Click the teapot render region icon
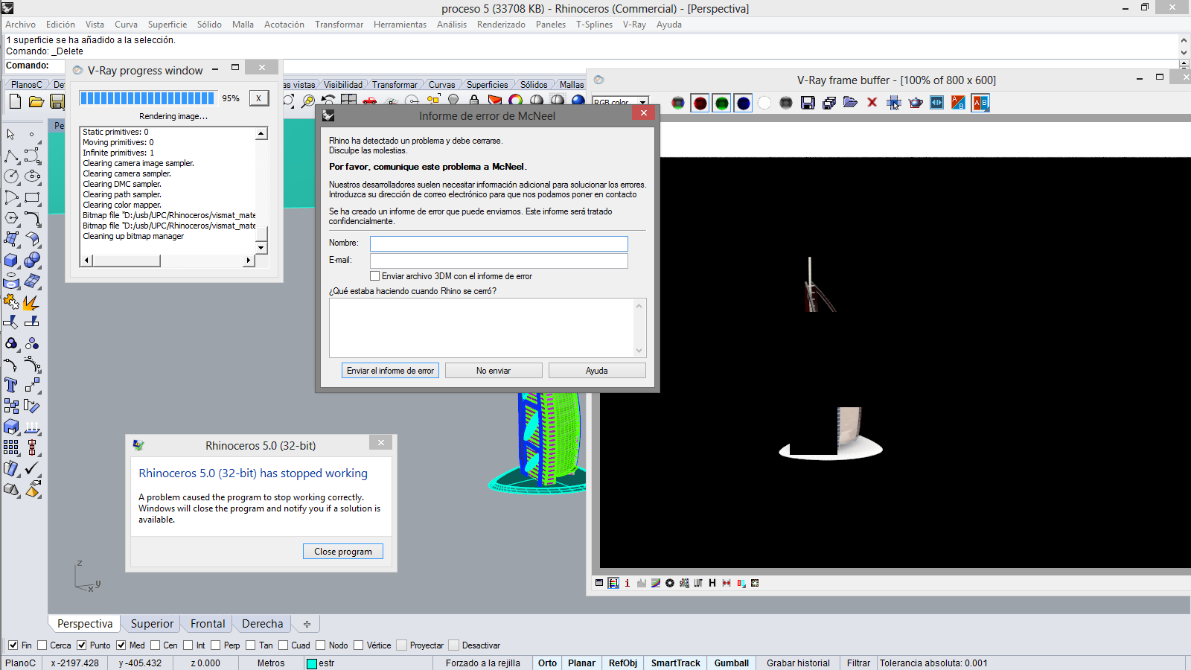 [916, 103]
